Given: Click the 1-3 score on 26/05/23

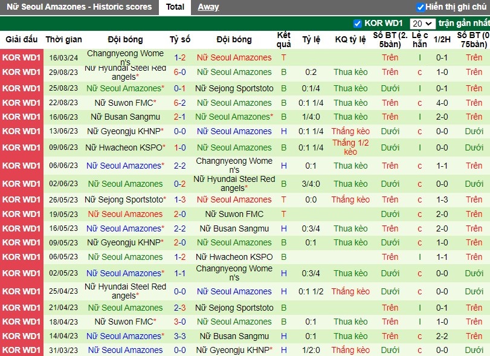Looking at the screenshot, I should tap(179, 199).
